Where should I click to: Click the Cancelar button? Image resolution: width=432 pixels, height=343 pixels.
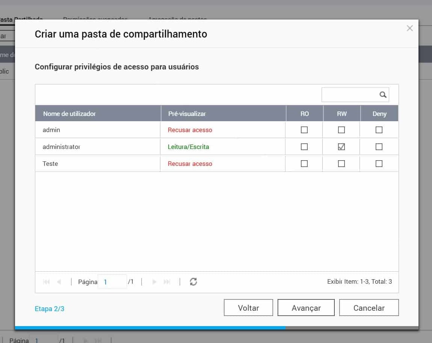[369, 308]
